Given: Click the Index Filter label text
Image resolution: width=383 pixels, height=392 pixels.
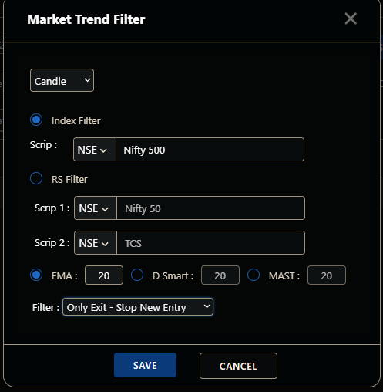Looking at the screenshot, I should click(x=76, y=121).
